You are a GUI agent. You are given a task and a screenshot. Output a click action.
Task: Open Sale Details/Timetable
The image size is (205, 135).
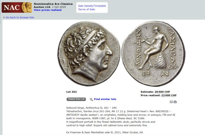[92, 6]
